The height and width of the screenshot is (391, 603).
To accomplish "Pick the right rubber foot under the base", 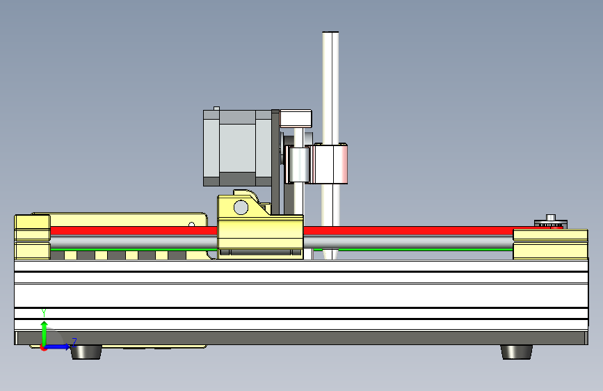I will (517, 352).
